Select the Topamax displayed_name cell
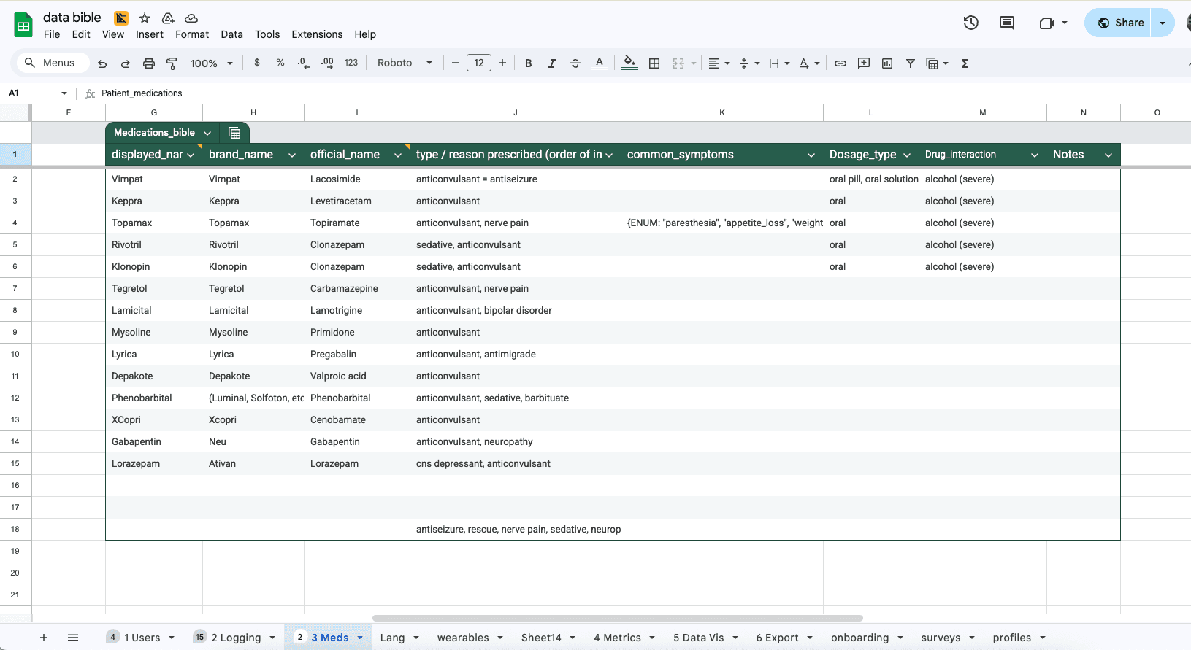The width and height of the screenshot is (1191, 650). pyautogui.click(x=154, y=223)
